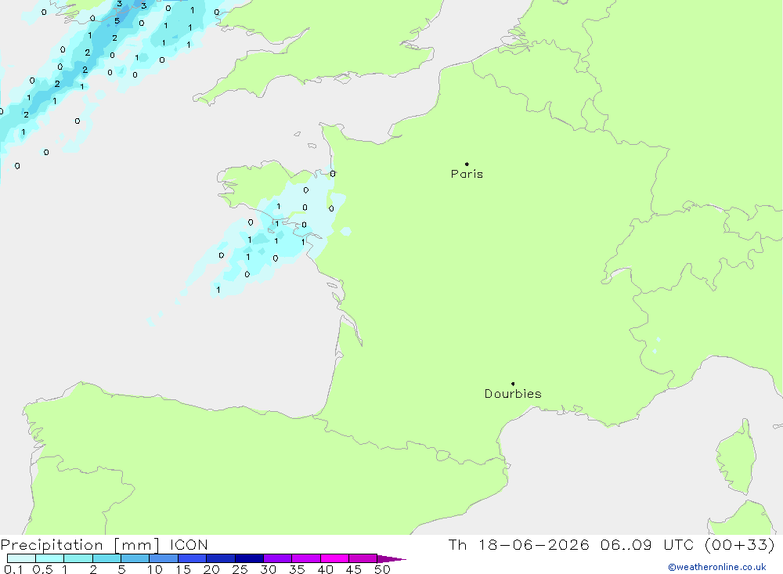Click the Dourbies location dot marker

point(513,384)
